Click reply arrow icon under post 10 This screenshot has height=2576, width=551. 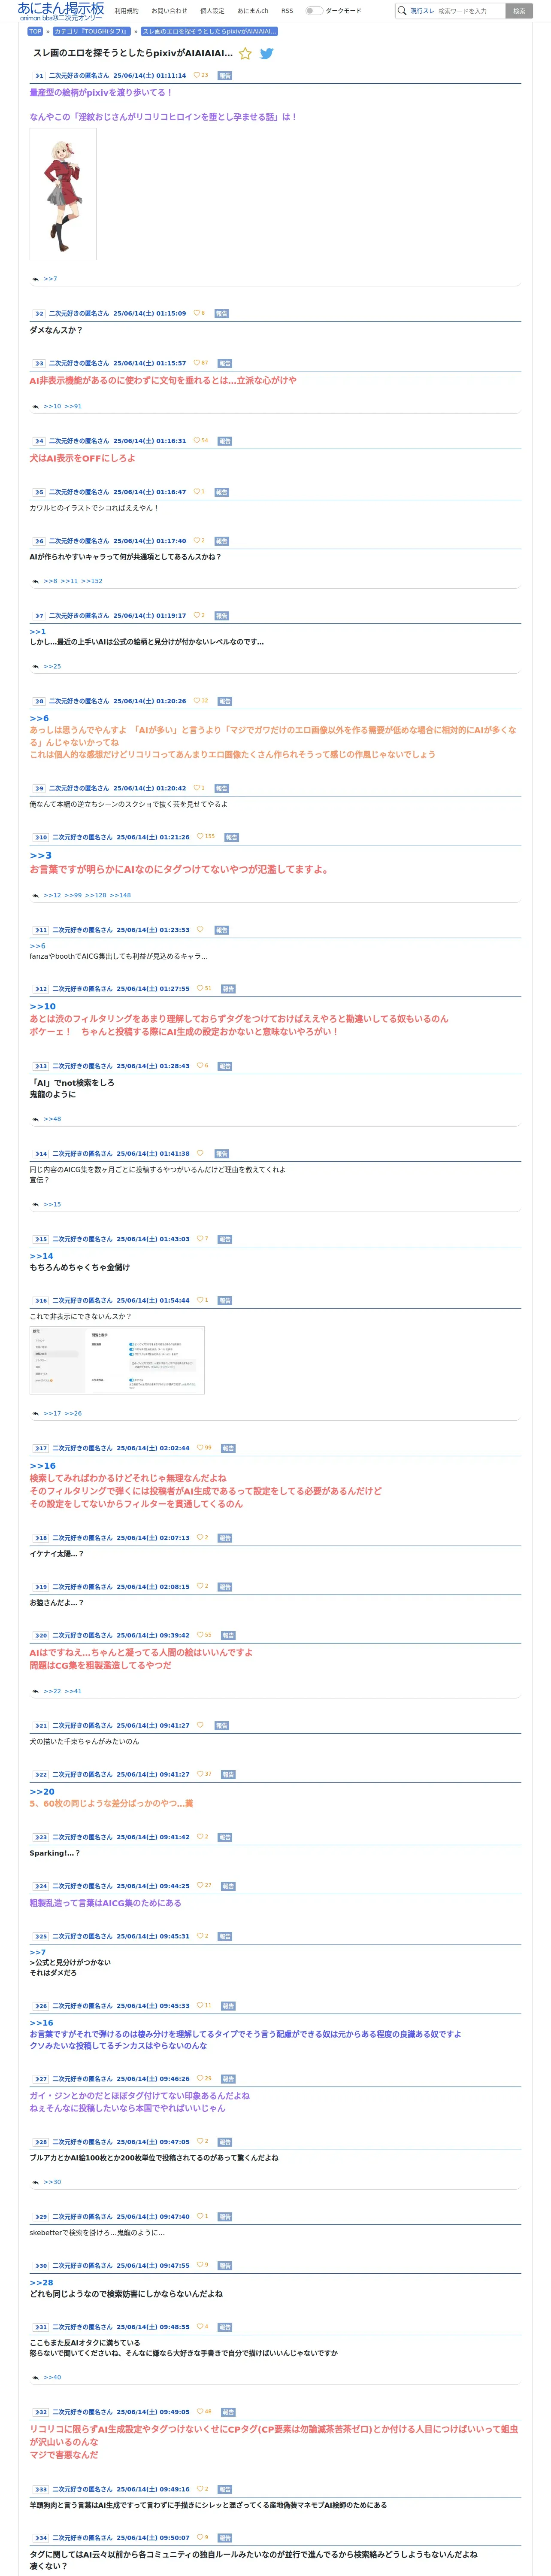pos(36,896)
